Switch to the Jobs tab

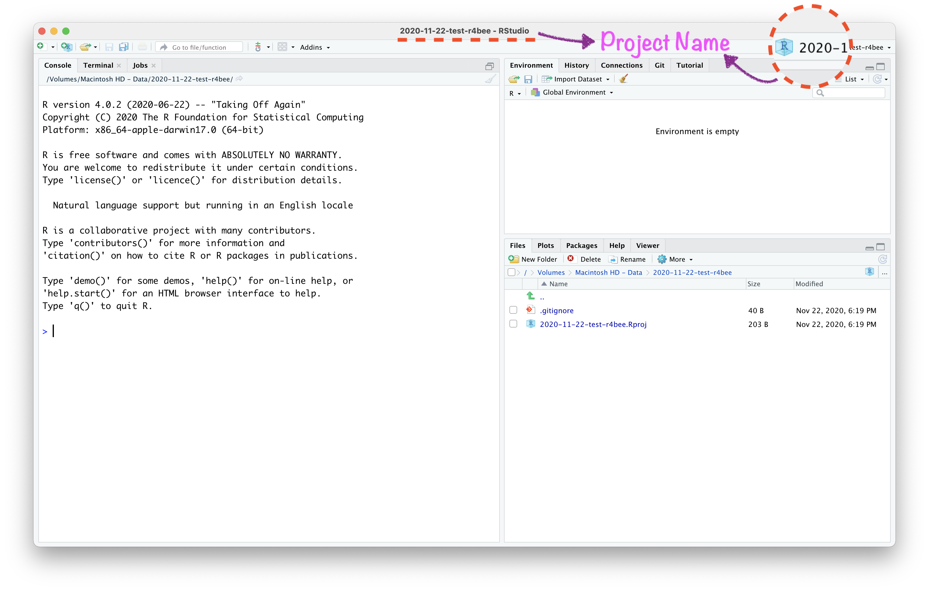pos(140,65)
